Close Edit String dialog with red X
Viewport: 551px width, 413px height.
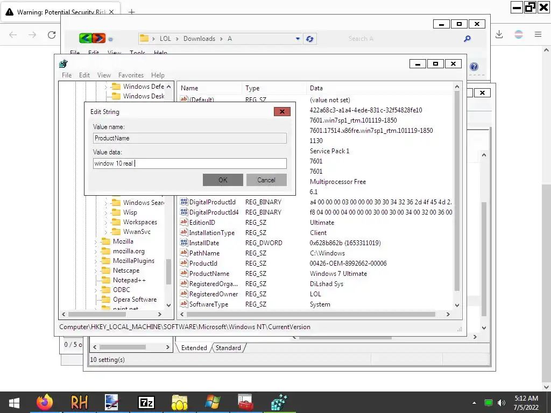point(282,112)
